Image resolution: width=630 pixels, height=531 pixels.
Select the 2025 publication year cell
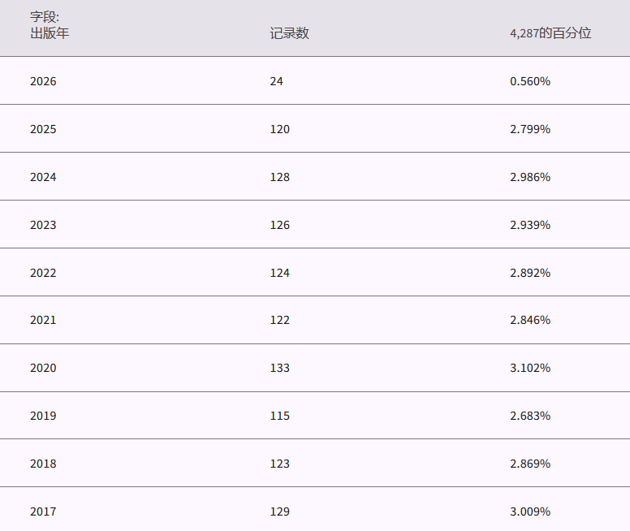point(43,129)
